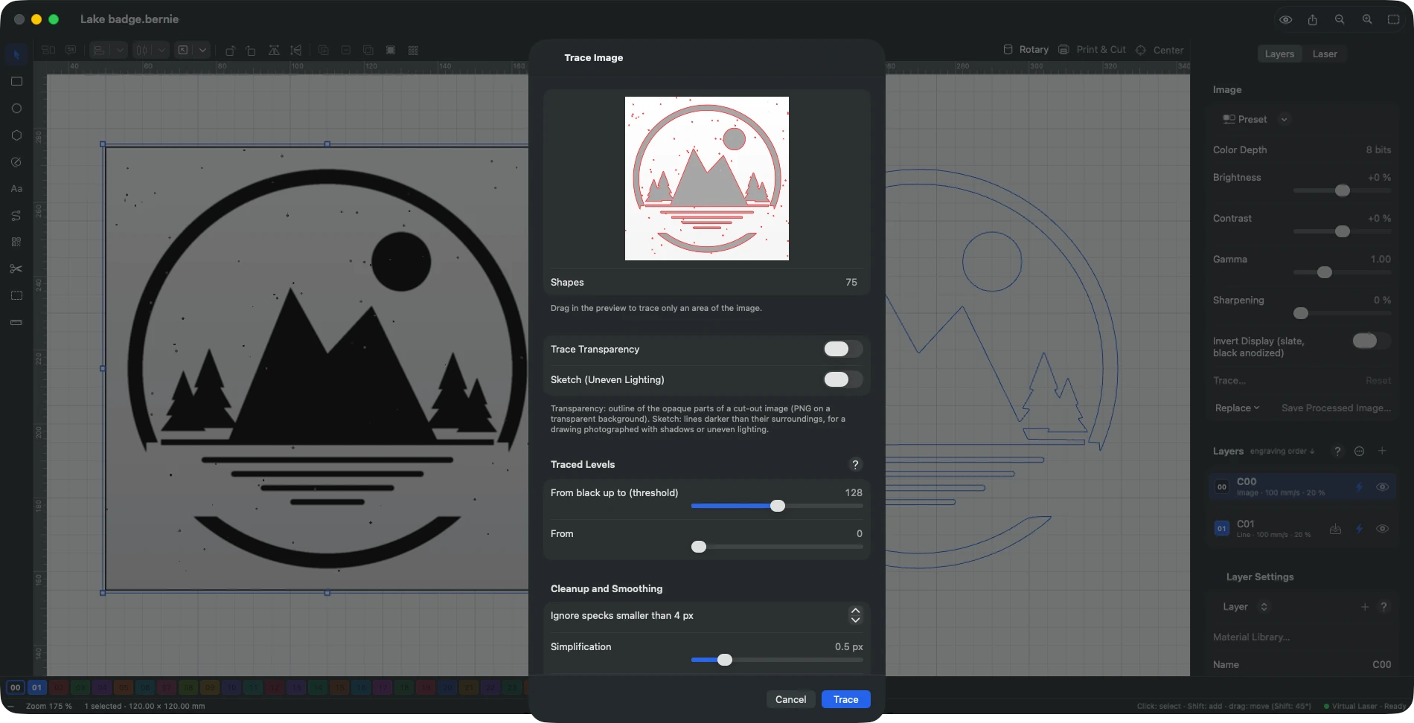The height and width of the screenshot is (723, 1414).
Task: Select the rectangle shape tool
Action: 16,81
